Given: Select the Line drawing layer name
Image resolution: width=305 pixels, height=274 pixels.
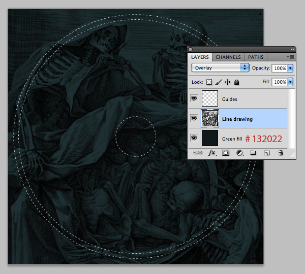Looking at the screenshot, I should [237, 119].
